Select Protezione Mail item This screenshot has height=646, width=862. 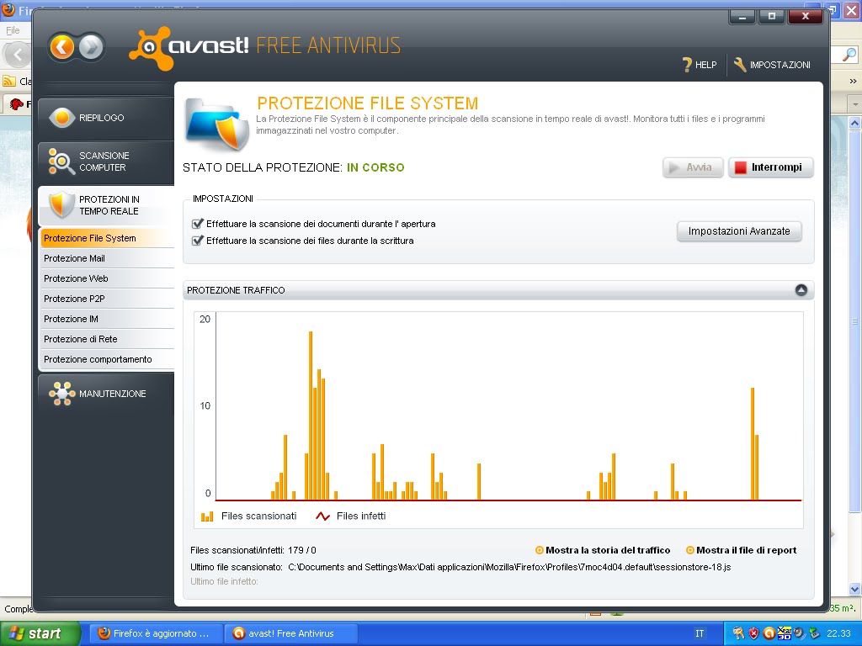107,258
